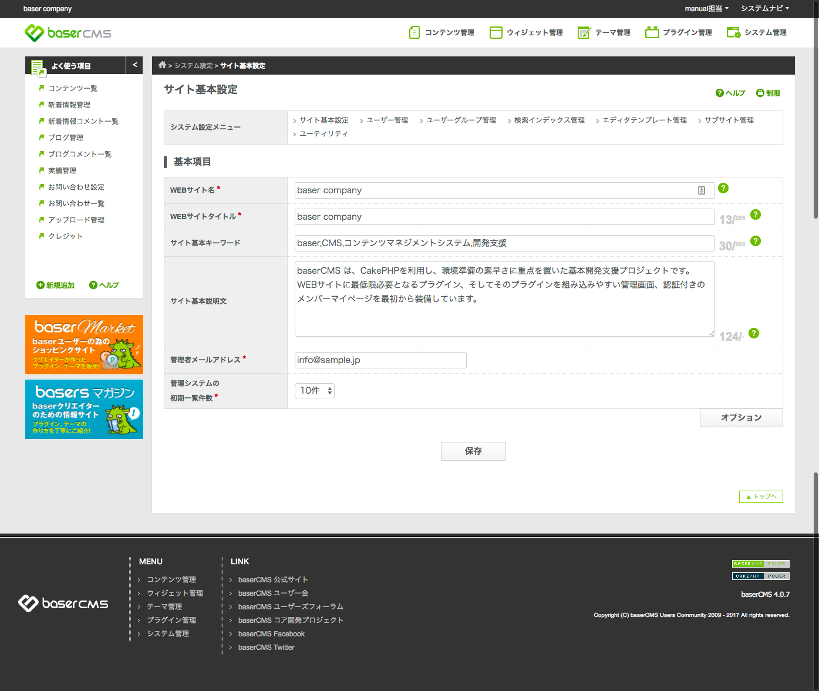Viewport: 819px width, 691px height.
Task: Click the baser Market banner
Action: [84, 345]
